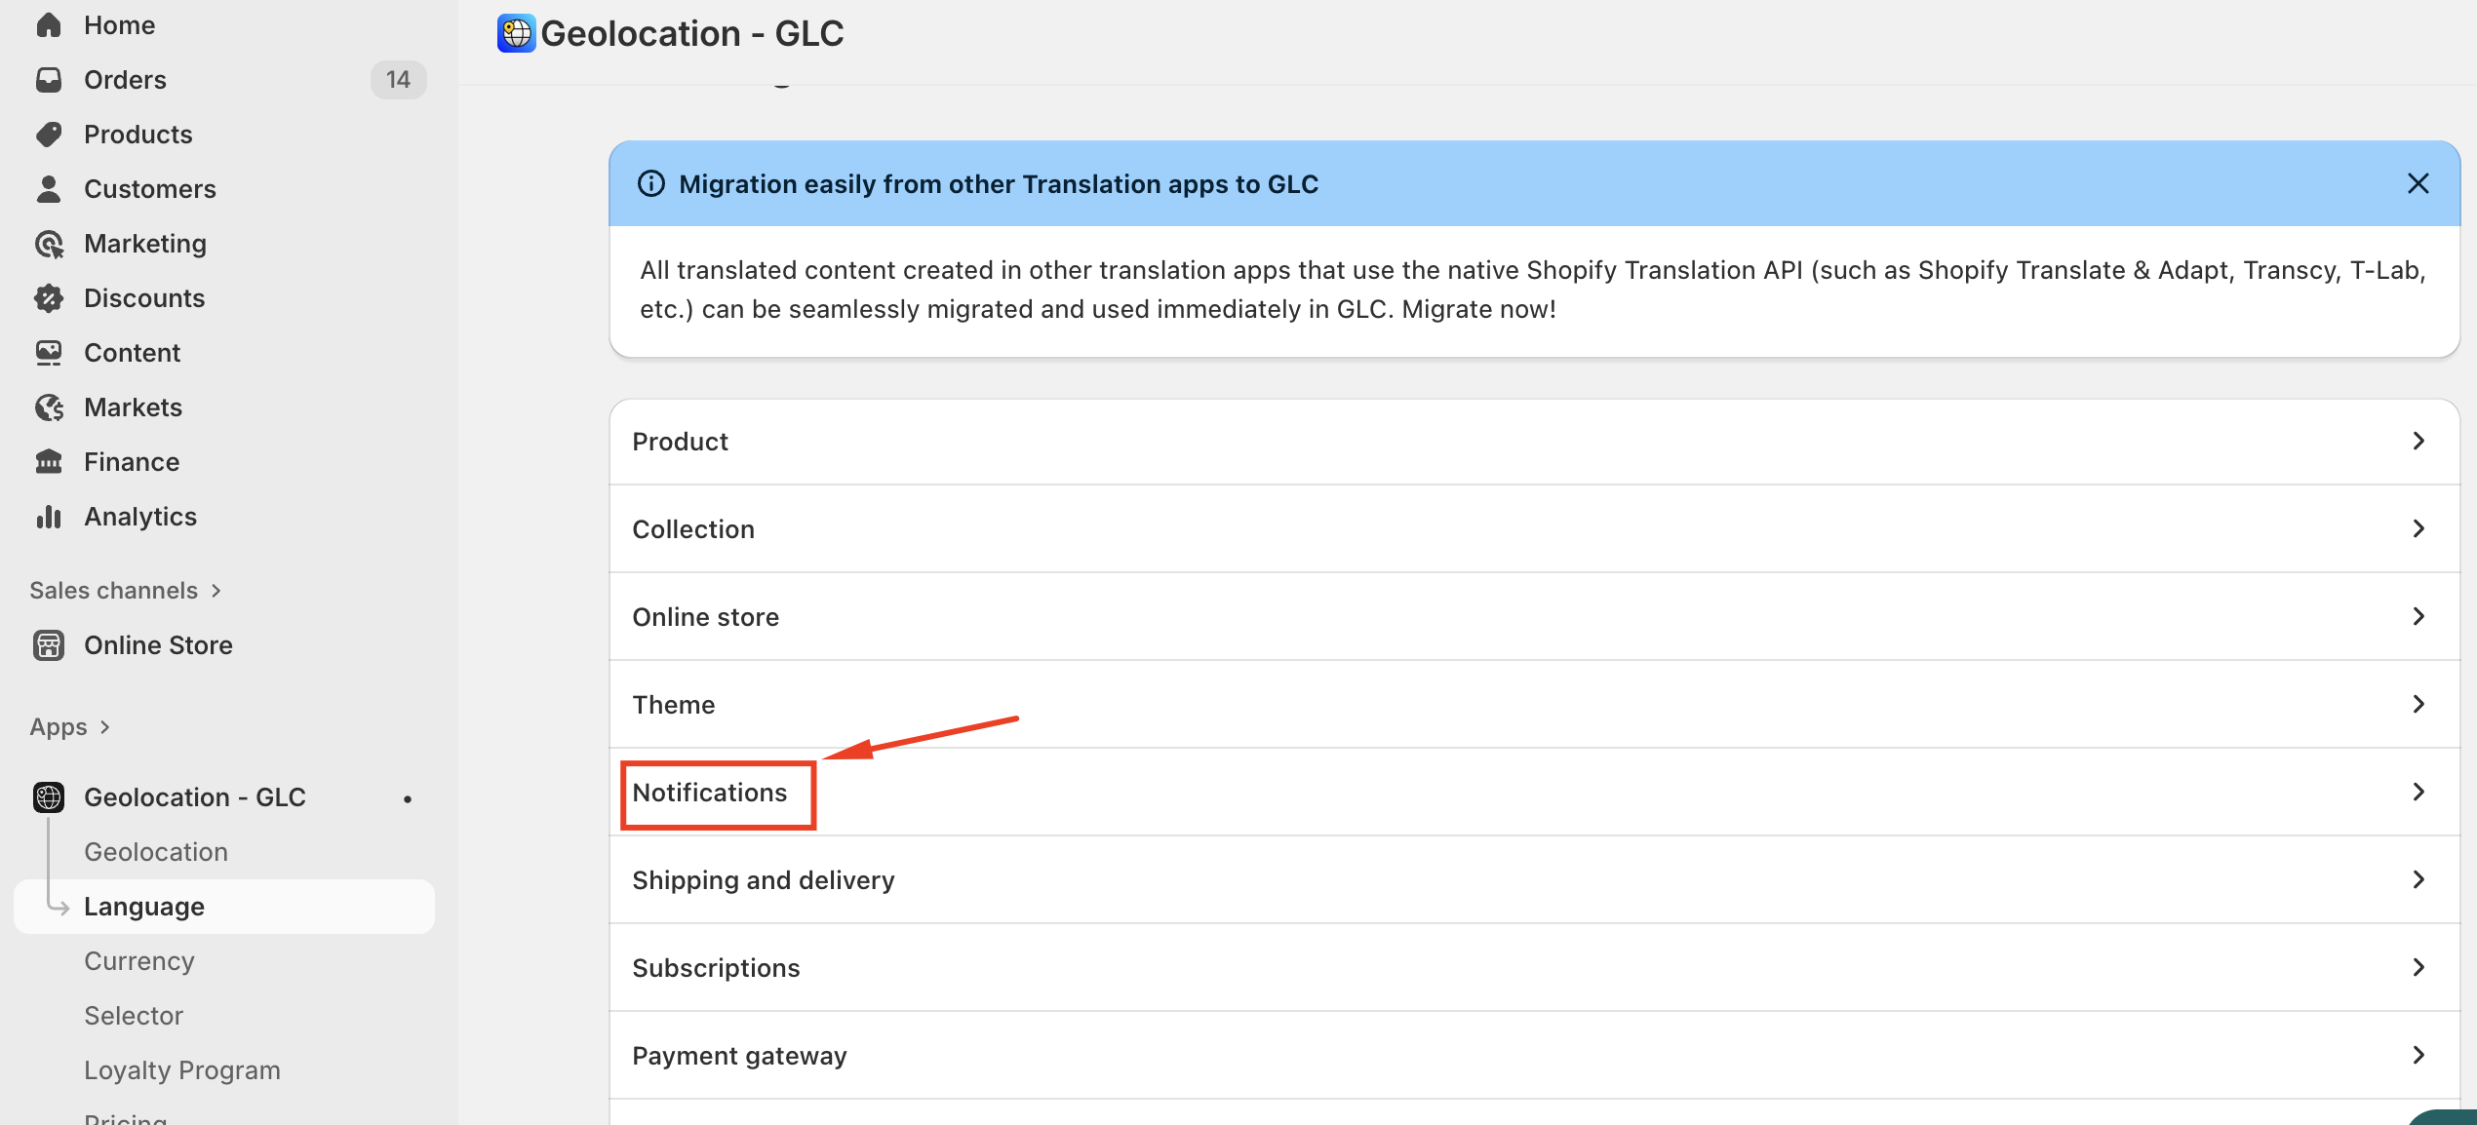2477x1125 pixels.
Task: Open the Notifications translation row
Action: pyautogui.click(x=710, y=793)
